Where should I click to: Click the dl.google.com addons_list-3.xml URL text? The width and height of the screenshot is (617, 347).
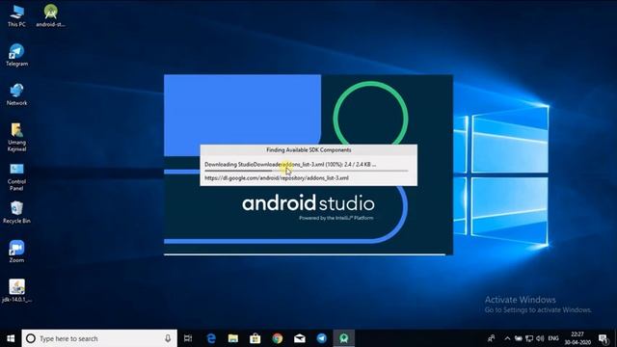pos(277,178)
